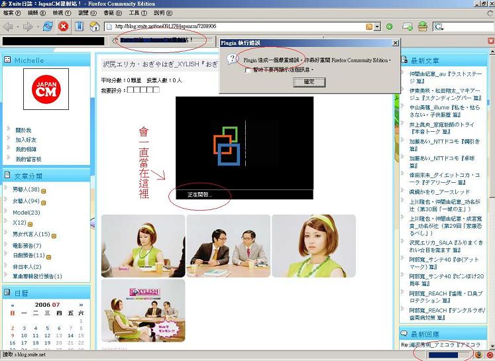Click the black video player area

[245, 143]
